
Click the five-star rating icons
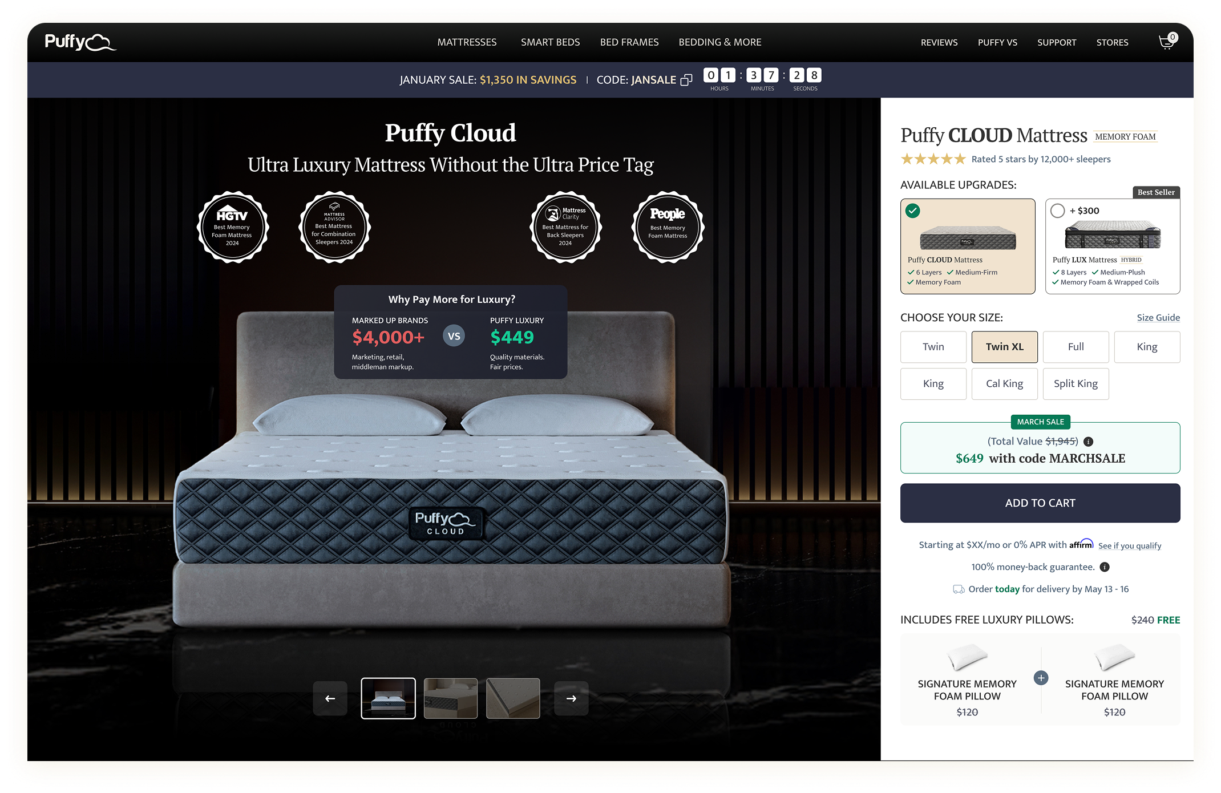[x=933, y=159]
